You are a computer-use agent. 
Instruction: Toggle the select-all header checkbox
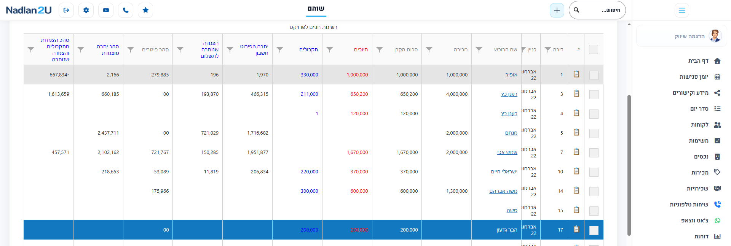[x=594, y=49]
